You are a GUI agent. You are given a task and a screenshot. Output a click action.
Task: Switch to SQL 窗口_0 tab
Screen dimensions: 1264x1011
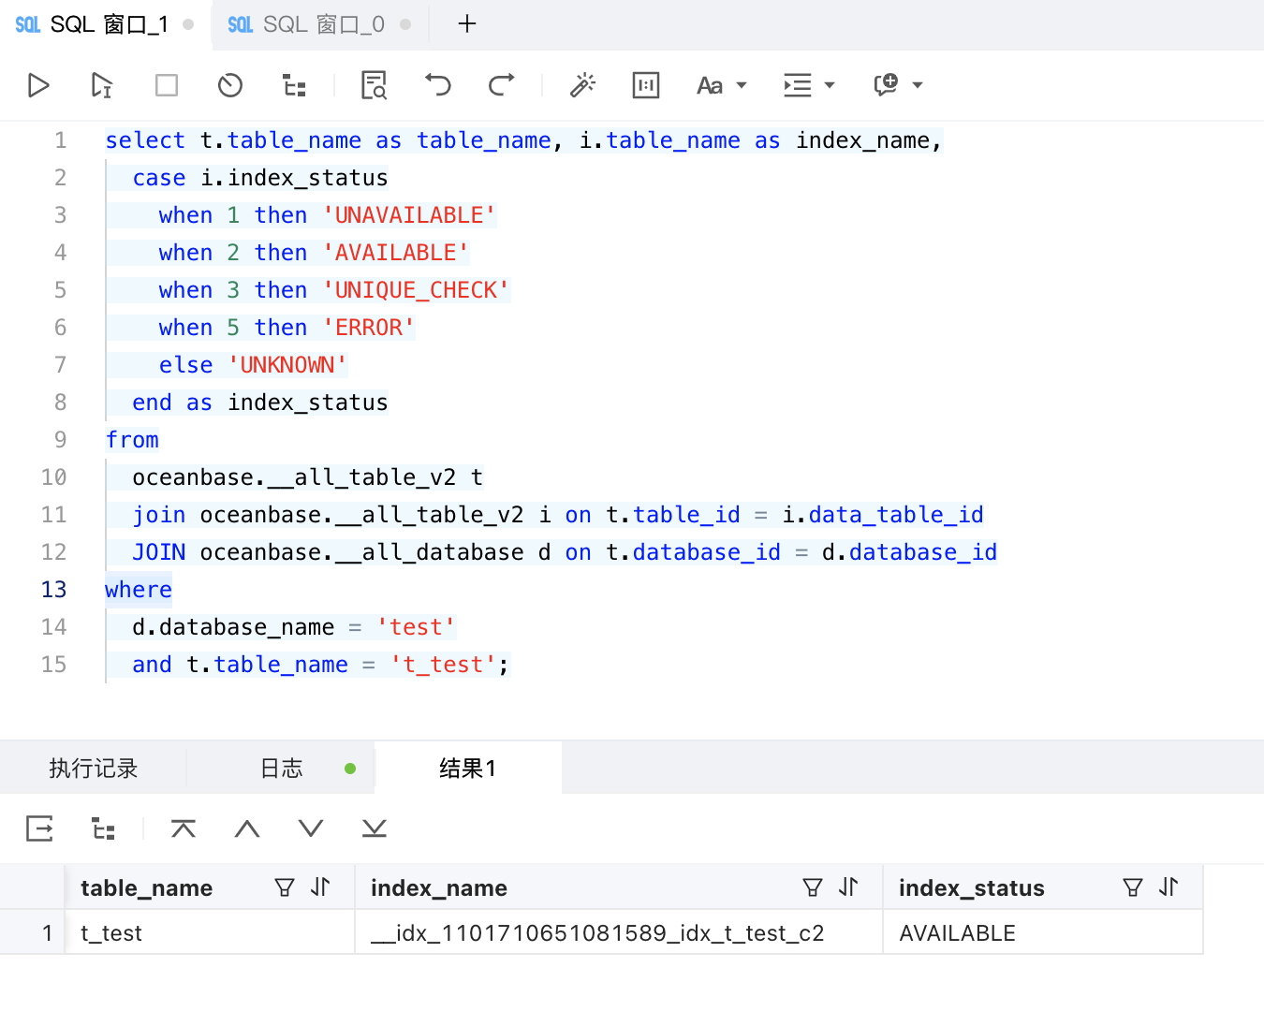click(318, 24)
